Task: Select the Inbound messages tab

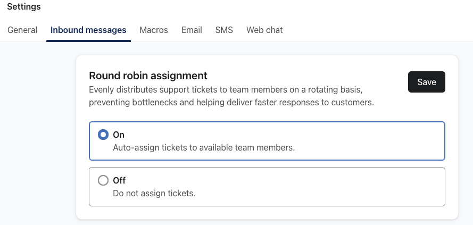Action: tap(88, 30)
